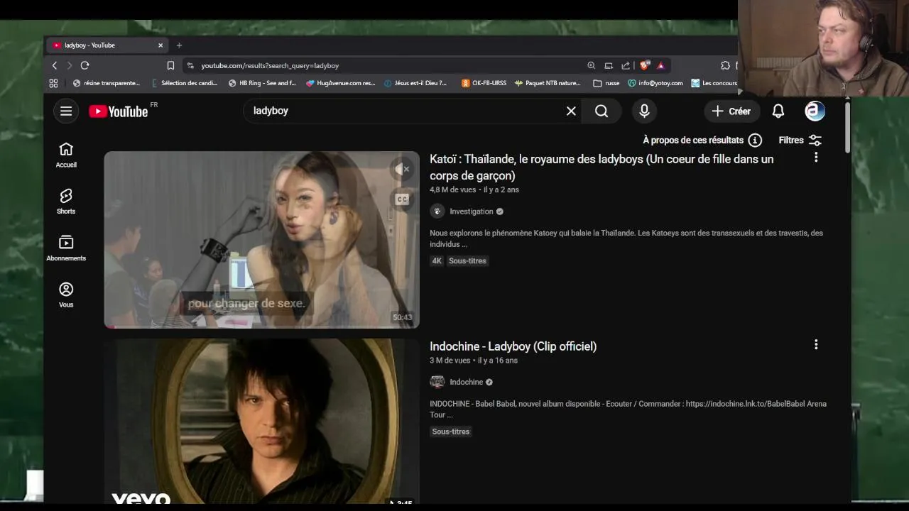
Task: Open the Filtres panel
Action: tap(800, 141)
